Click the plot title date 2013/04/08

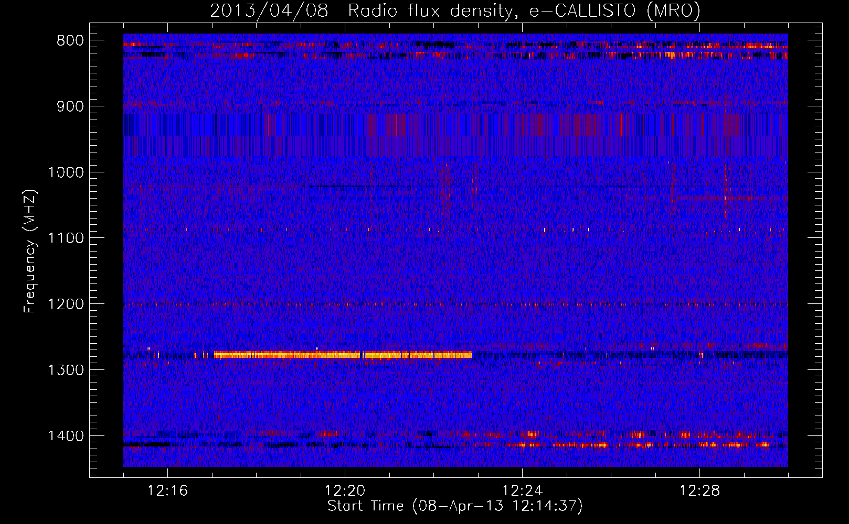(269, 10)
